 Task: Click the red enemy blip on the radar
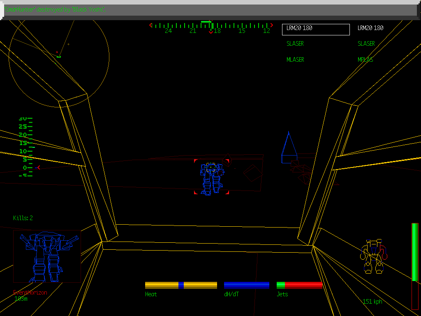point(57,52)
